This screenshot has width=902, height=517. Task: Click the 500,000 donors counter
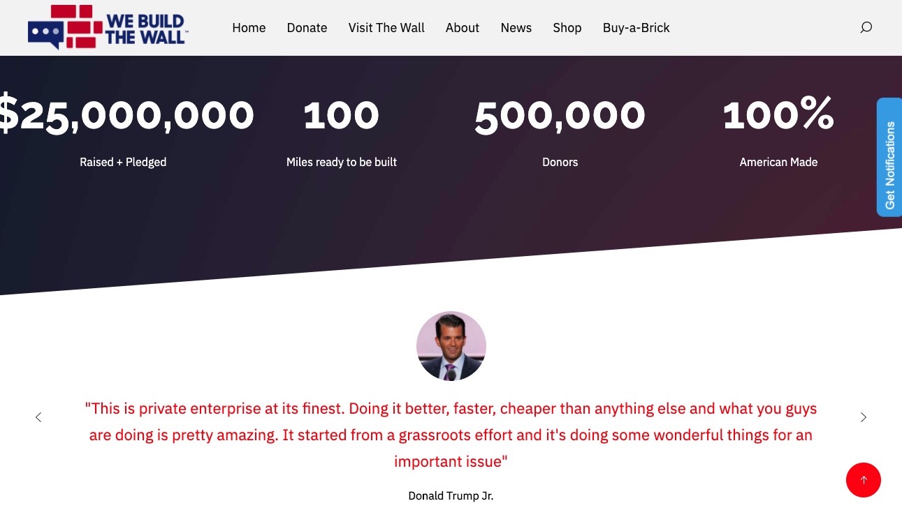pos(560,115)
